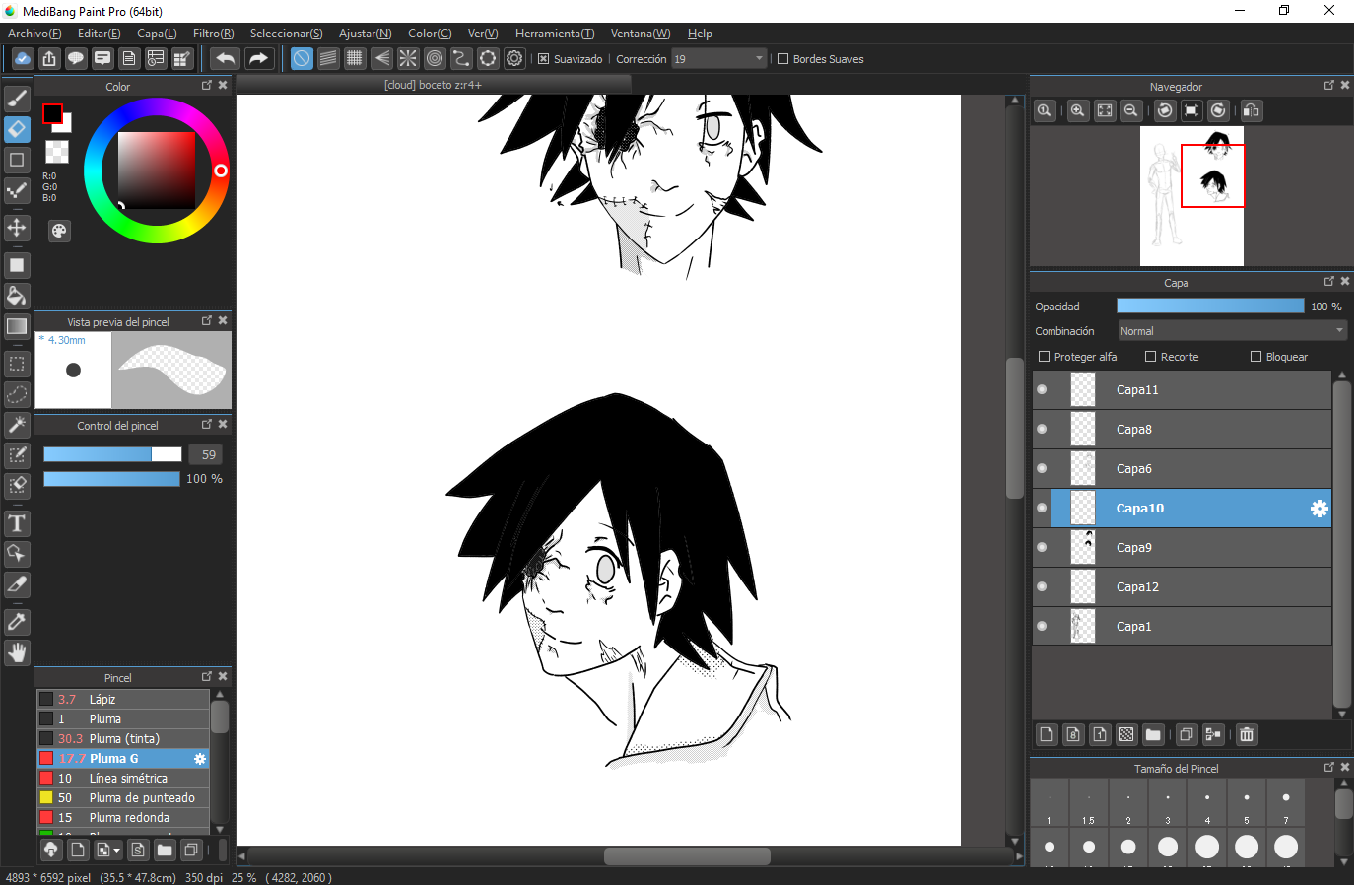Add a new layer folder
The image size is (1356, 887).
1153,734
